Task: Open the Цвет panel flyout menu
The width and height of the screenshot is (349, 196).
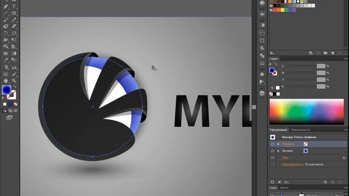Action: [345, 59]
